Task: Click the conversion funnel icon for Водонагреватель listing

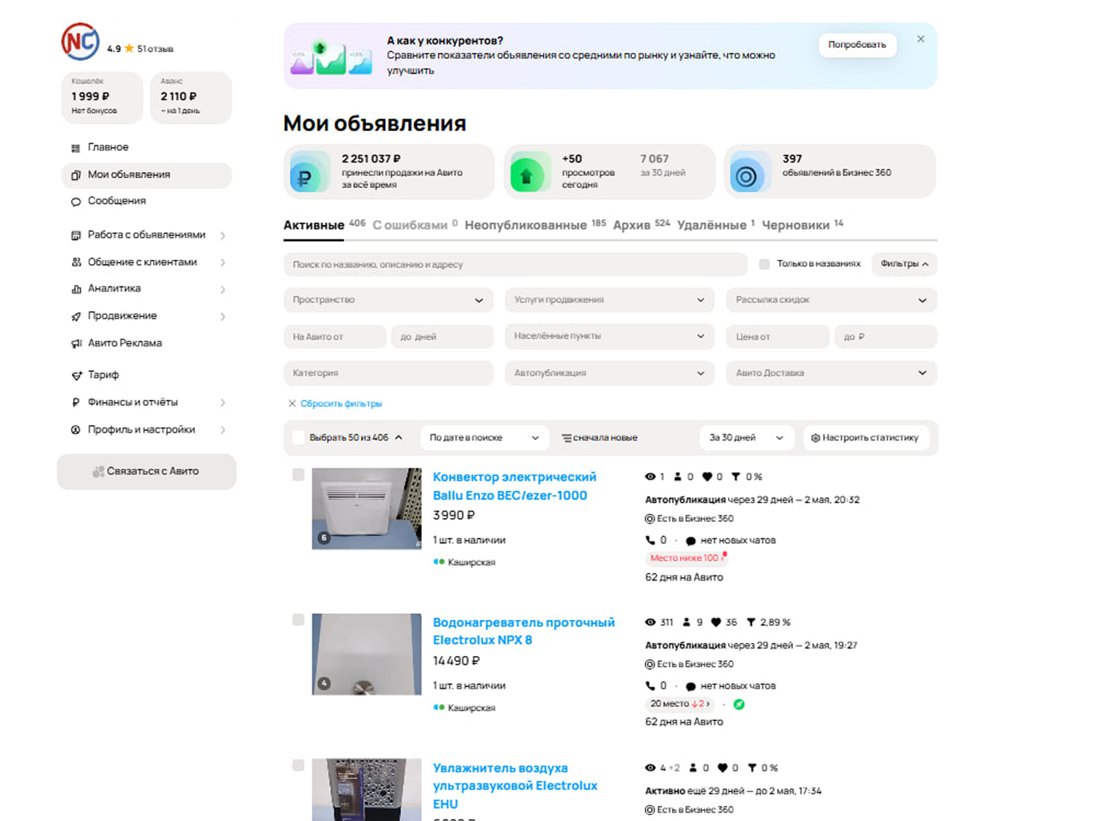Action: coord(751,623)
